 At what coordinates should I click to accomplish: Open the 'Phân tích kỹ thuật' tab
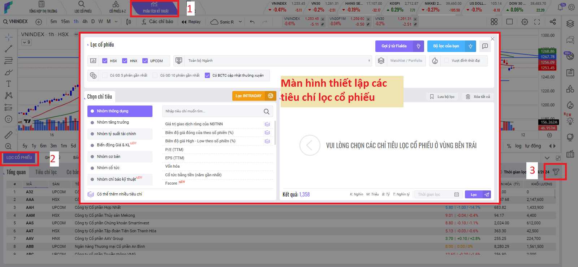pyautogui.click(x=155, y=8)
